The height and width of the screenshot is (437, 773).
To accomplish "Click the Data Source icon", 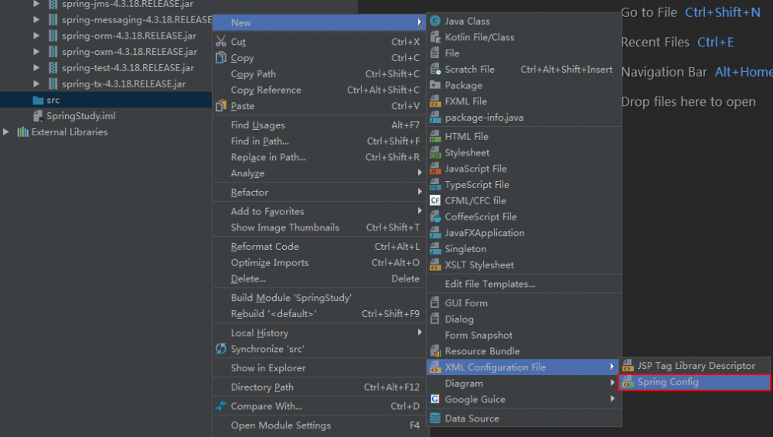I will tap(435, 418).
